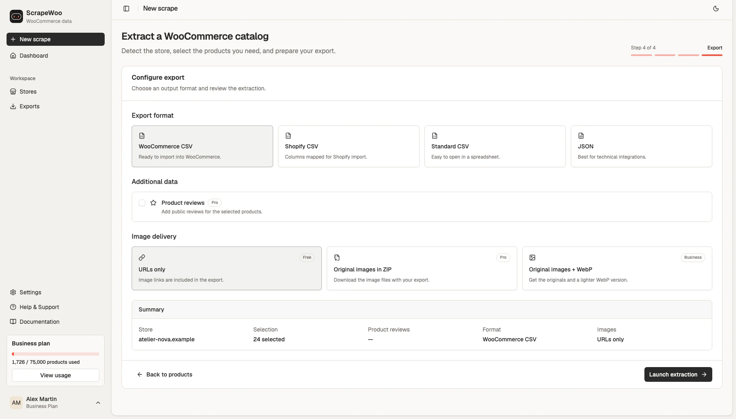Go Back to products
This screenshot has height=419, width=736.
click(164, 374)
